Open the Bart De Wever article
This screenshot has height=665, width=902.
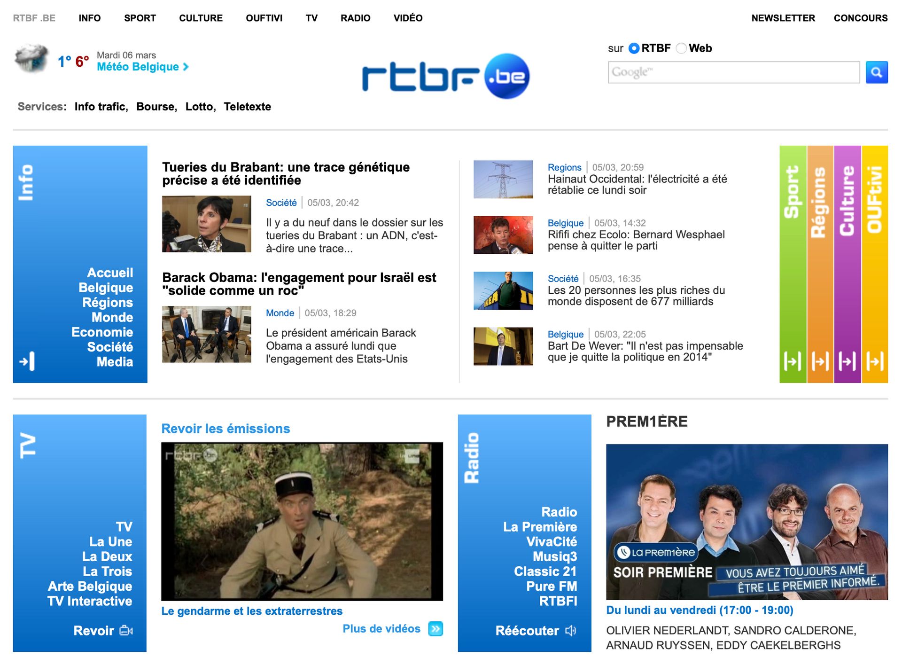point(645,352)
